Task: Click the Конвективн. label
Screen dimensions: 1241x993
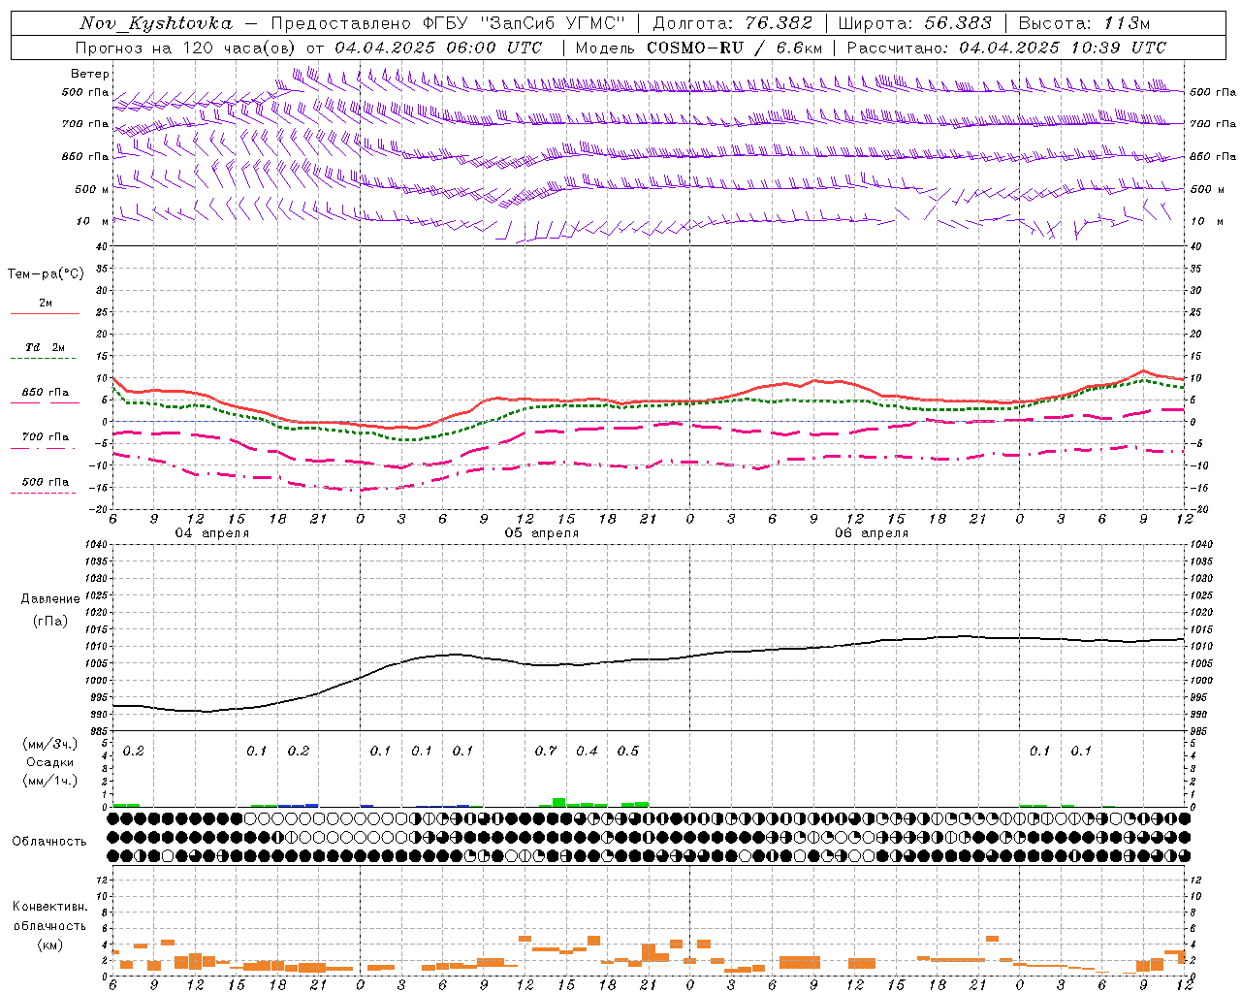Action: [x=49, y=907]
